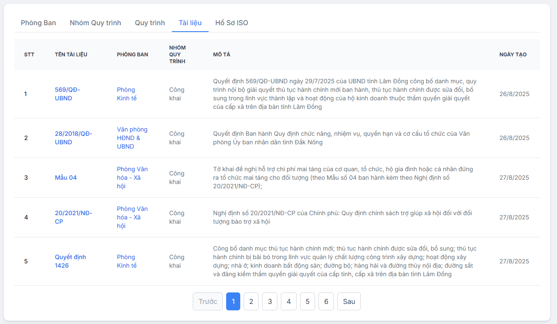Click "Công khai" in the 20/2021/NĐ-CP row
The width and height of the screenshot is (557, 324).
177,217
